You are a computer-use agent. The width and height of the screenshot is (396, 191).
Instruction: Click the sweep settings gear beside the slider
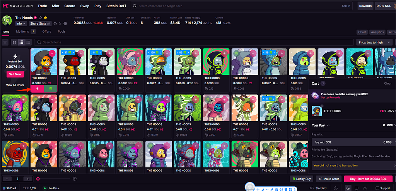click(x=75, y=179)
